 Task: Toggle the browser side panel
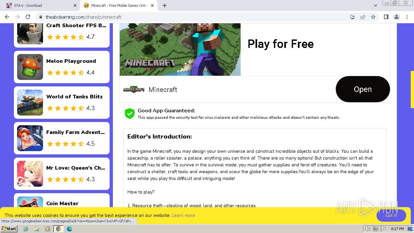click(386, 17)
